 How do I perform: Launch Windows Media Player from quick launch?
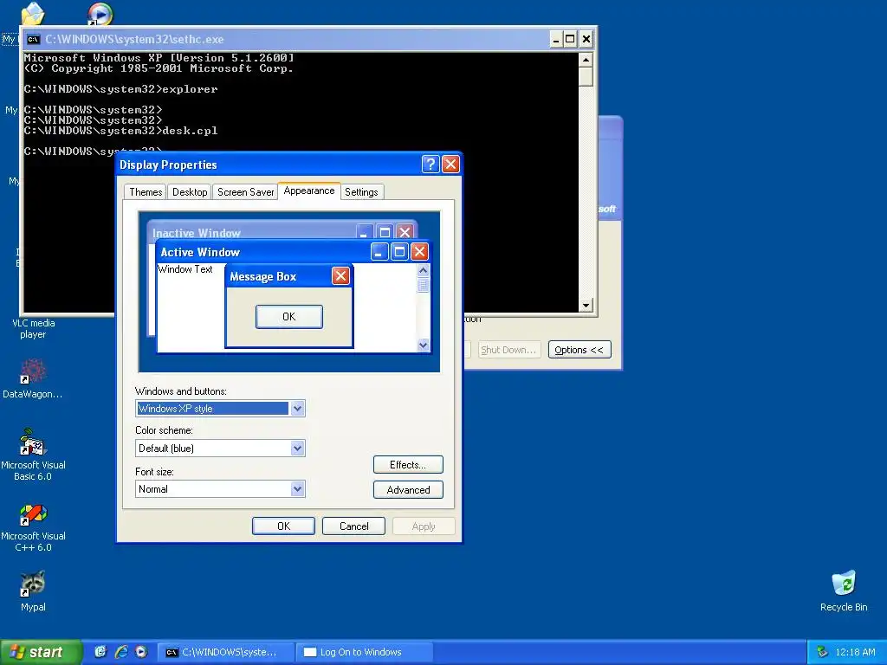pyautogui.click(x=141, y=652)
